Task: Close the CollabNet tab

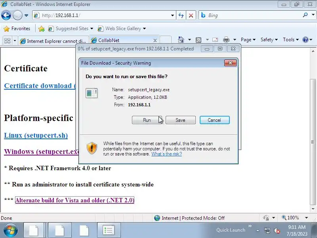Action: pos(155,40)
